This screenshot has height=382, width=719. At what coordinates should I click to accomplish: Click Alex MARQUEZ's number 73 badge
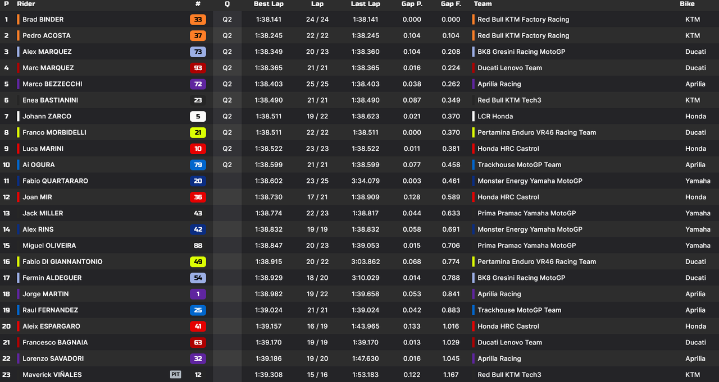tap(198, 52)
